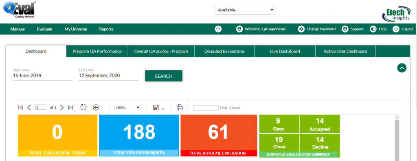Go to last report page
Screen dimensions: 417x161
[70, 107]
